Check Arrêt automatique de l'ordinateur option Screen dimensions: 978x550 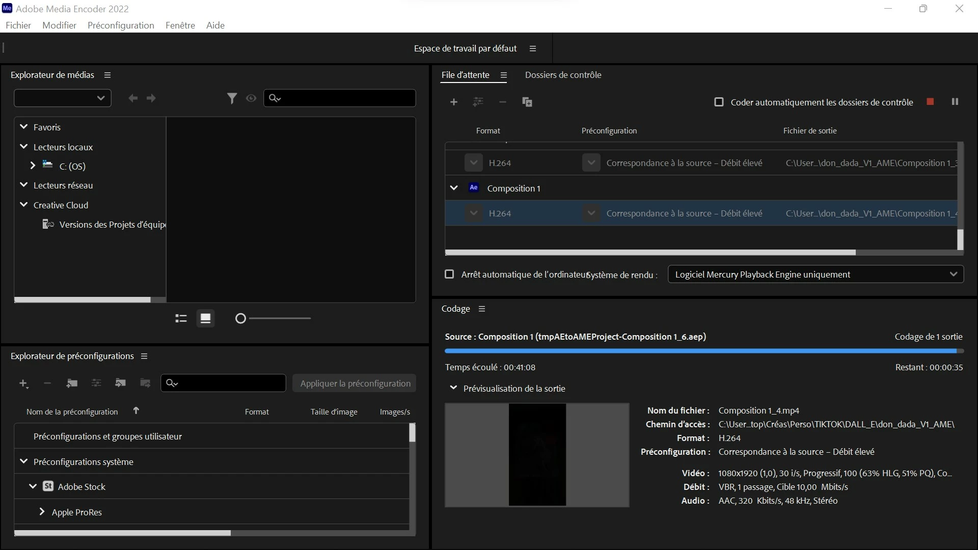pos(449,274)
